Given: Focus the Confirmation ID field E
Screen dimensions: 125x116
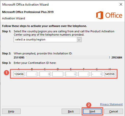Looking at the screenshot, I should coord(71,74).
